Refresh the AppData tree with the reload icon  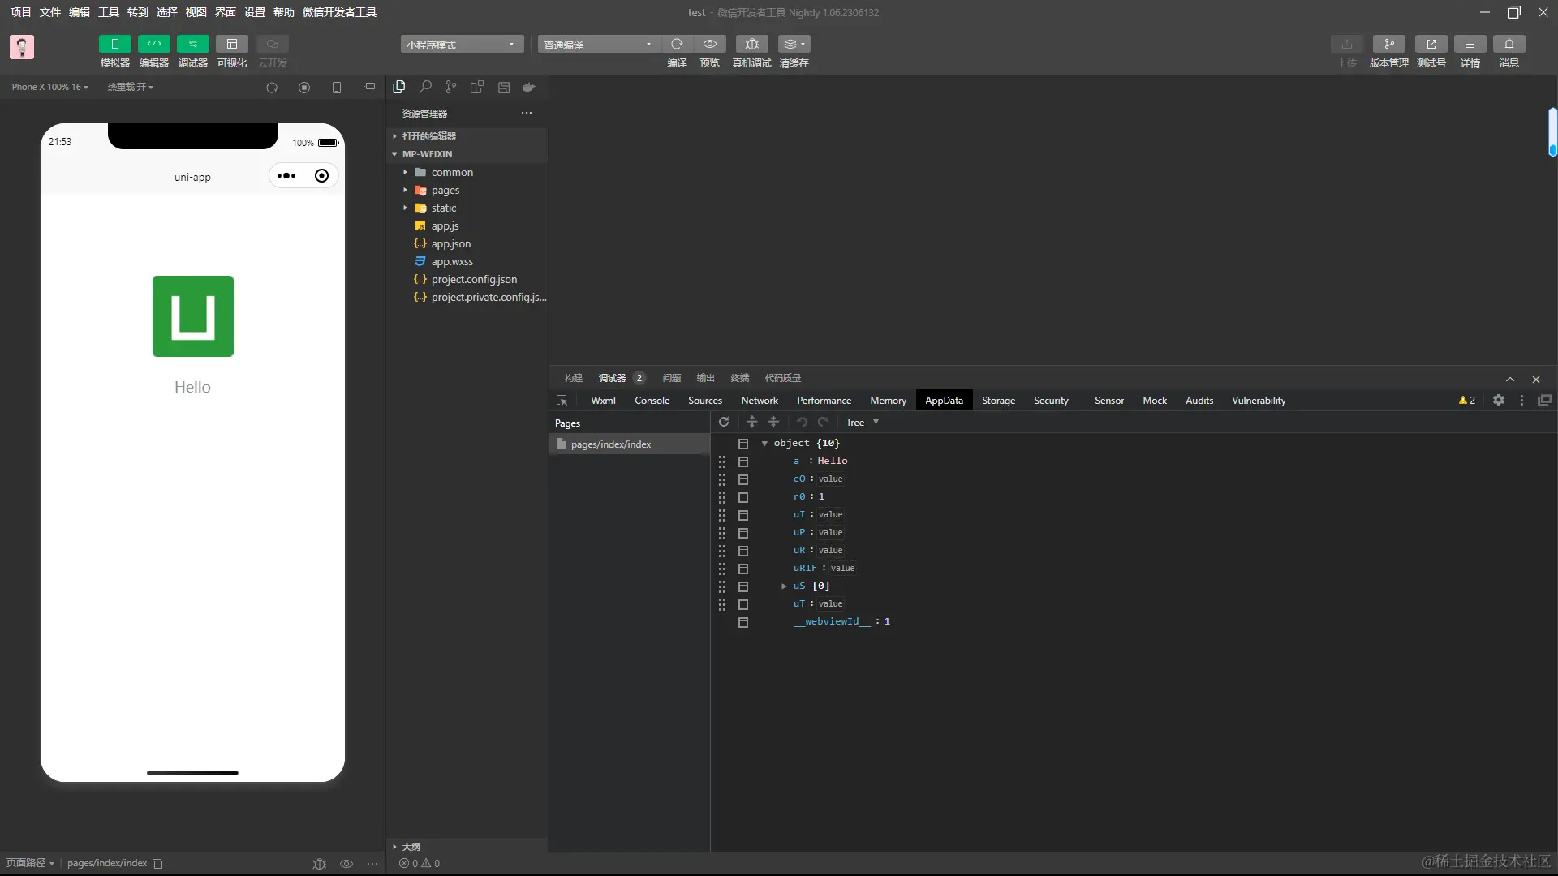[x=724, y=422]
